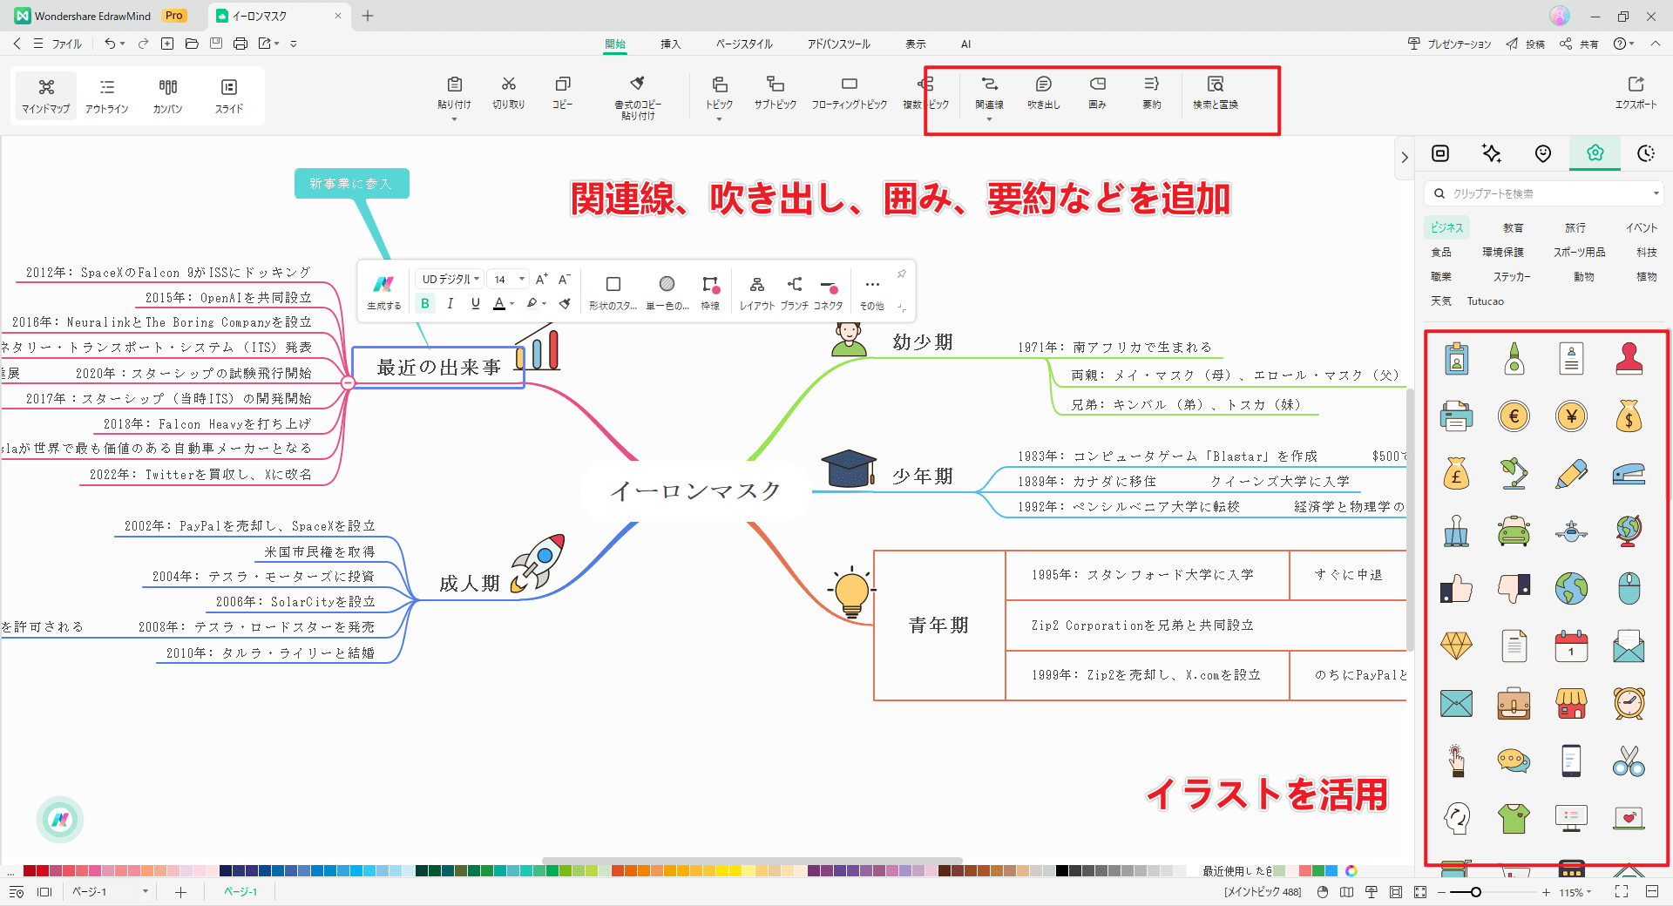
Task: Open the ファイル (File) menu
Action: click(66, 44)
